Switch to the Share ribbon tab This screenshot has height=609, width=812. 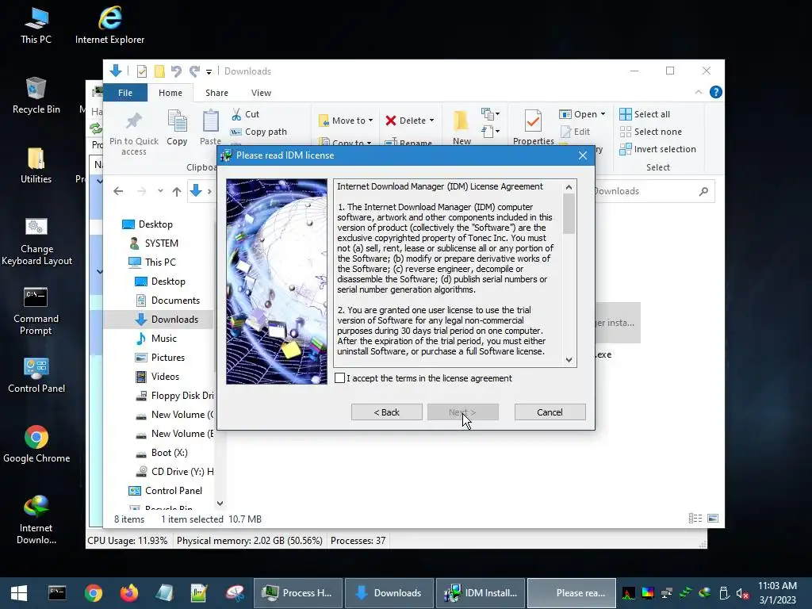pos(216,93)
